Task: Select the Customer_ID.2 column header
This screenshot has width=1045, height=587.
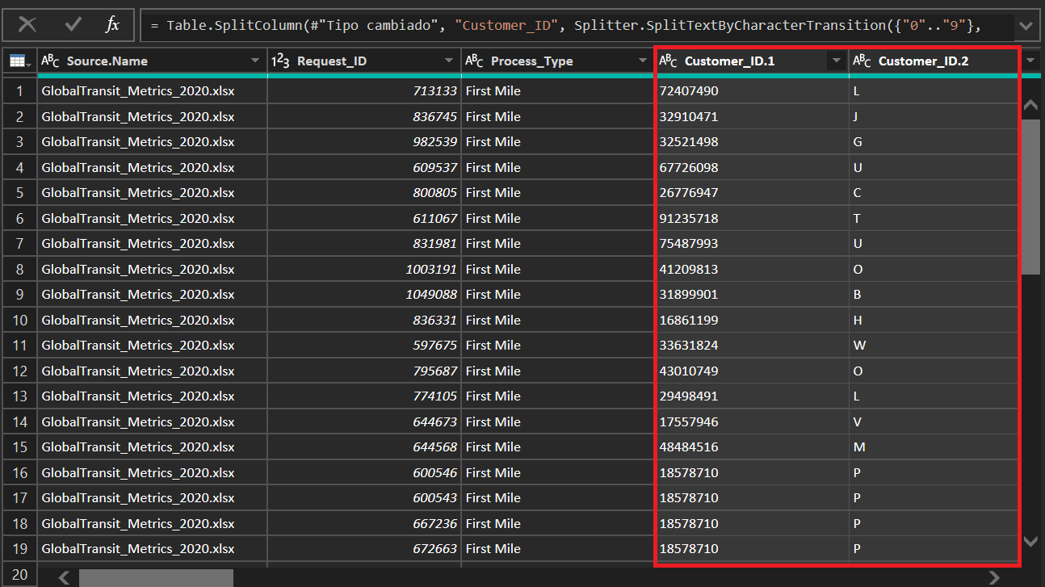Action: (x=933, y=61)
